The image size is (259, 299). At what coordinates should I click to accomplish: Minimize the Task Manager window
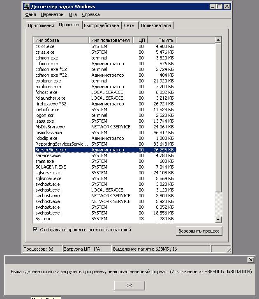[x=213, y=7]
